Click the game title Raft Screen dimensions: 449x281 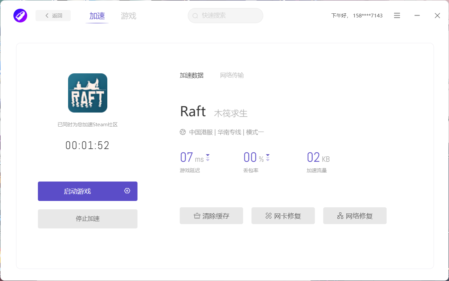tap(193, 112)
